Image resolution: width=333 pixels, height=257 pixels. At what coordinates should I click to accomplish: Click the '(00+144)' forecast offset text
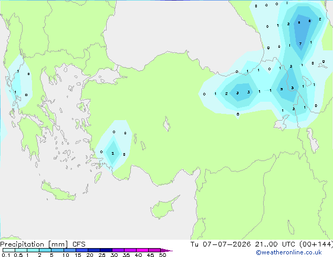[316, 244]
